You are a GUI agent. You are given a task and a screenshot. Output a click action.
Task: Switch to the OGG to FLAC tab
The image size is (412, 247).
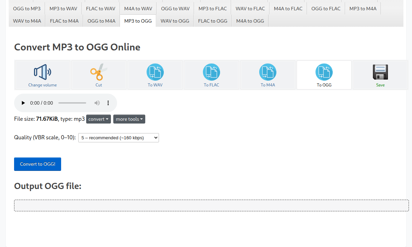coord(326,8)
